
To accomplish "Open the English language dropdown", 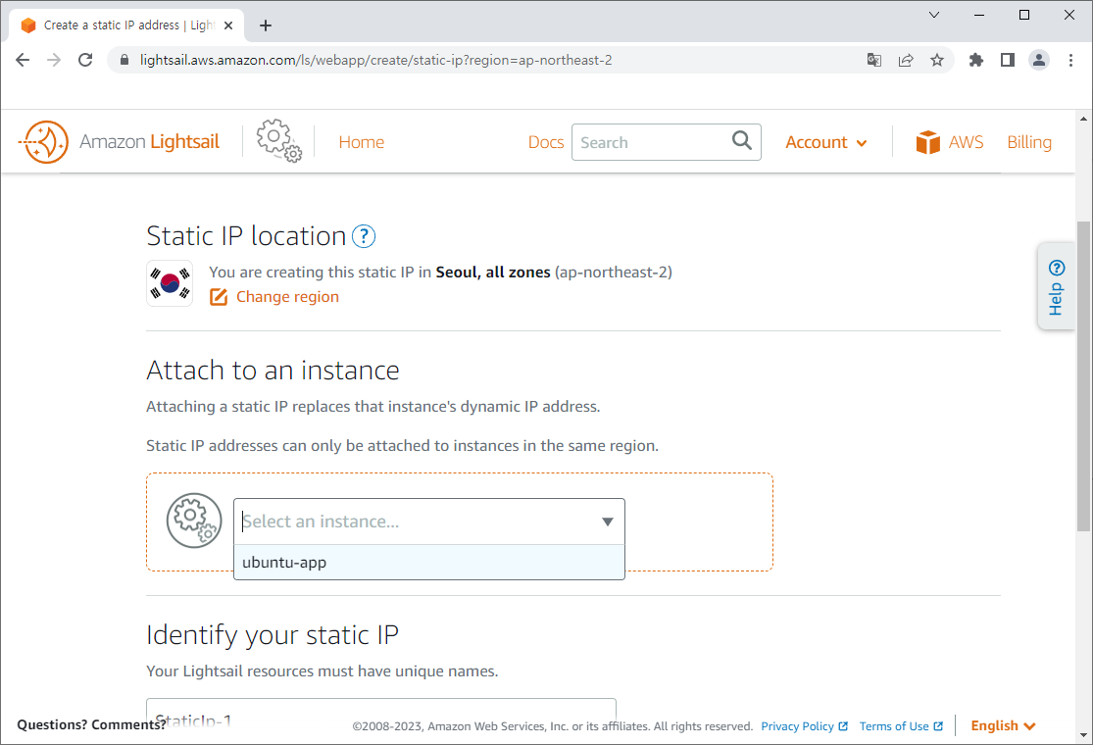I will point(1002,725).
